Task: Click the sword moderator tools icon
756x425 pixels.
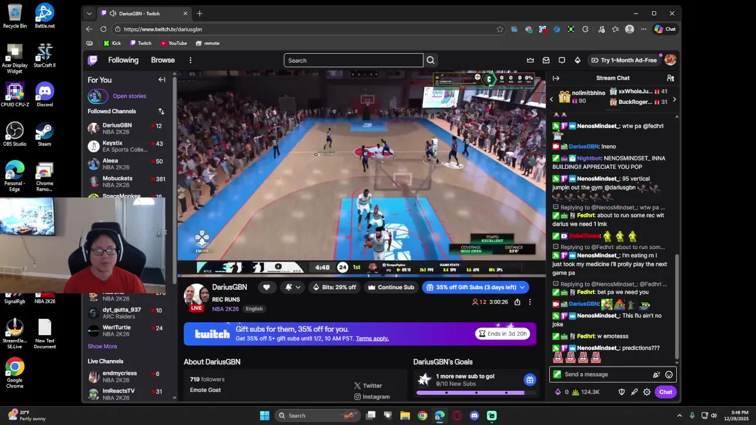Action: point(634,392)
